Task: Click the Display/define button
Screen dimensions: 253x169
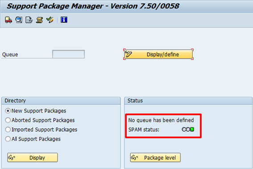Action: pyautogui.click(x=158, y=54)
